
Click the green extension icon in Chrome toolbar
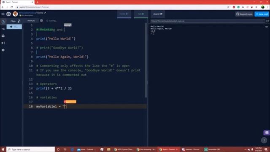(x=238, y=7)
